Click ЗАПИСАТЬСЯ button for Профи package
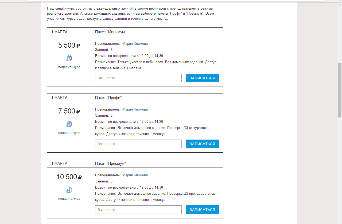The height and width of the screenshot is (224, 342). (x=203, y=144)
